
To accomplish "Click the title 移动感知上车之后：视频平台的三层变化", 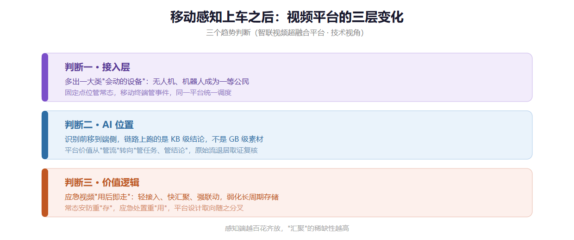I will click(x=287, y=18).
